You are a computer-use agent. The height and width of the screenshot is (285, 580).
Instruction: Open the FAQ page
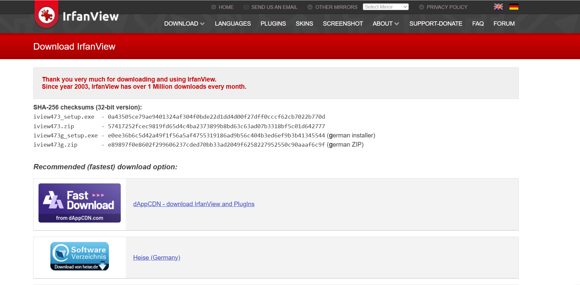[478, 24]
